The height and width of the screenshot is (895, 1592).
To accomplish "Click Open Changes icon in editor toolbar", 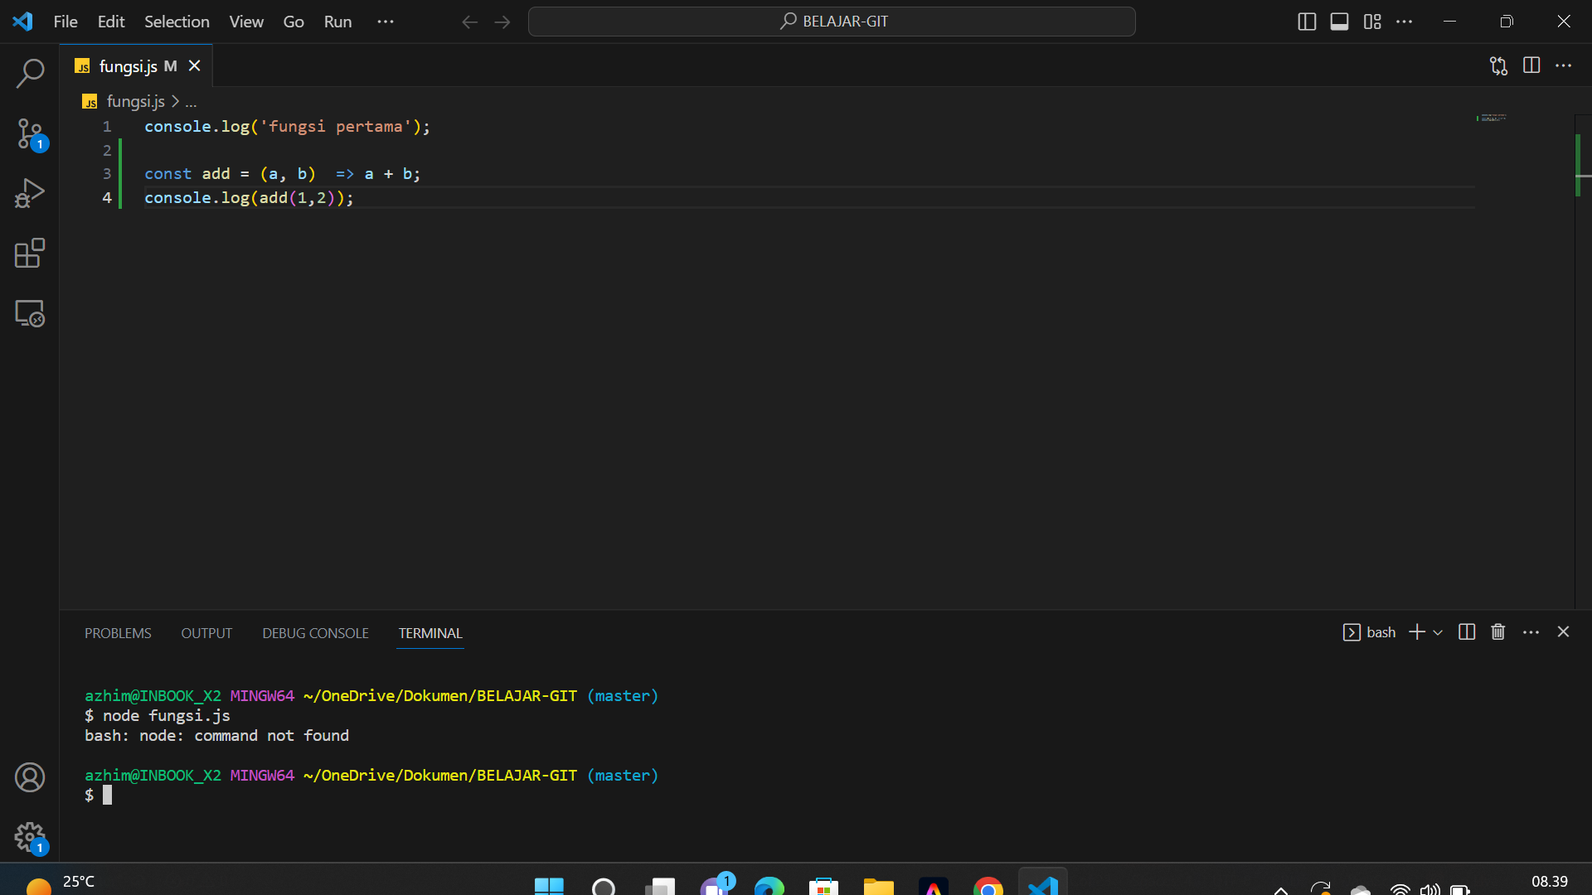I will [1498, 65].
